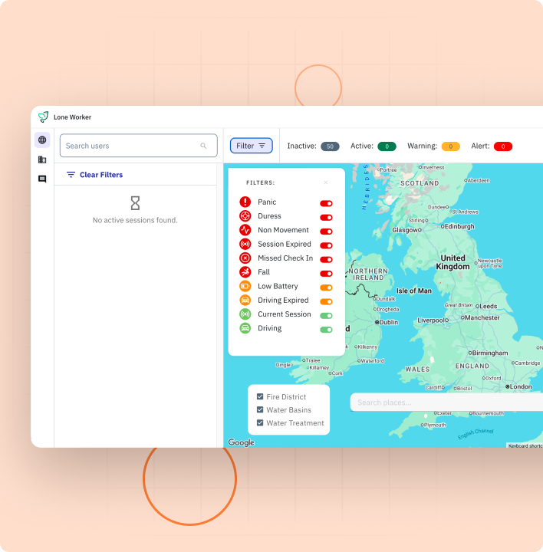Click the Liverpool label on map
The height and width of the screenshot is (552, 543).
click(431, 320)
